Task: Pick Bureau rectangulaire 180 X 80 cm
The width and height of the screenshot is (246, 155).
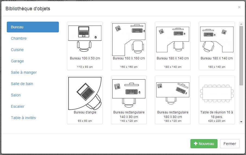Action: (x=172, y=100)
